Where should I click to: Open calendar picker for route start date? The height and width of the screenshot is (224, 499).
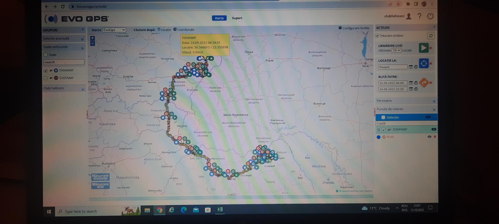tap(411, 83)
